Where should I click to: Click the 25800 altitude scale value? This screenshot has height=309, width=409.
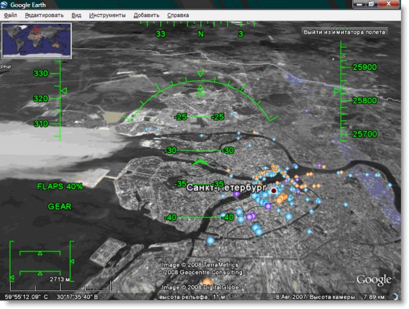pyautogui.click(x=365, y=100)
